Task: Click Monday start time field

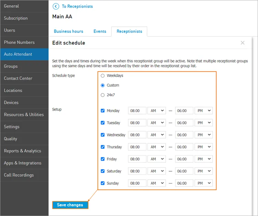Action: tap(137, 110)
